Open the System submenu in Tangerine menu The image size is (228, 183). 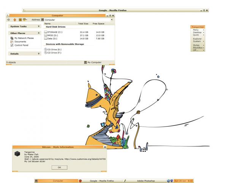tap(198, 41)
